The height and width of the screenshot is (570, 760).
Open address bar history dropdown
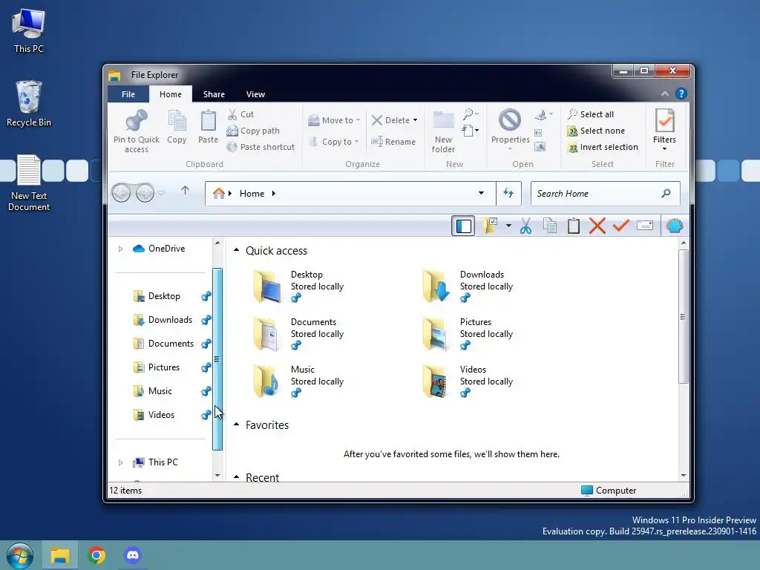481,194
